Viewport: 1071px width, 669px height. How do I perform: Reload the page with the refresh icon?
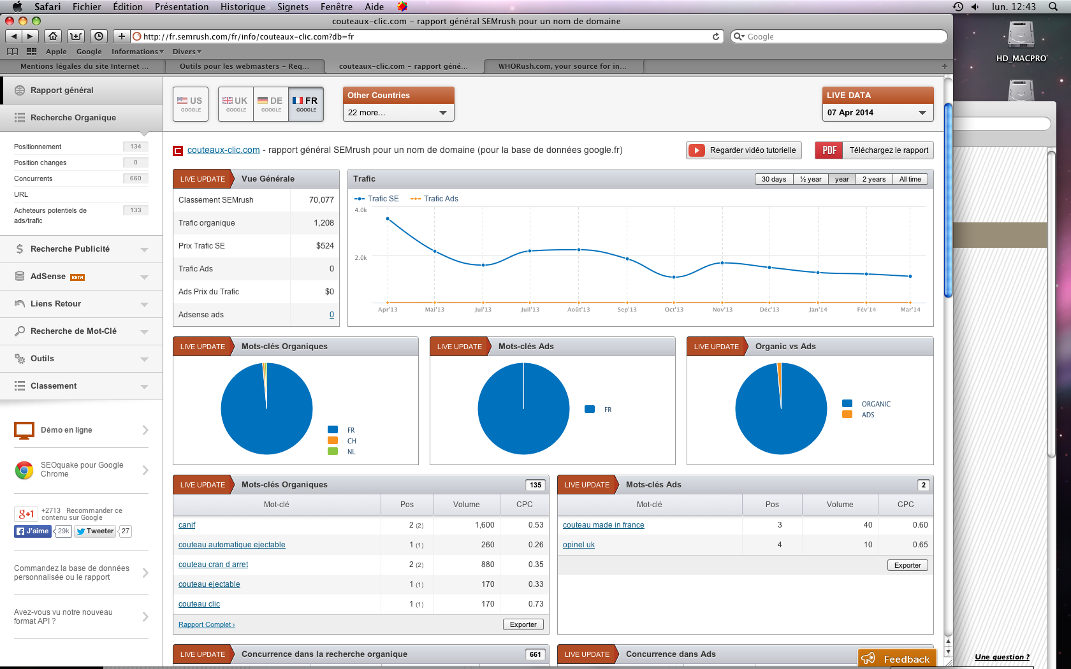[x=716, y=36]
